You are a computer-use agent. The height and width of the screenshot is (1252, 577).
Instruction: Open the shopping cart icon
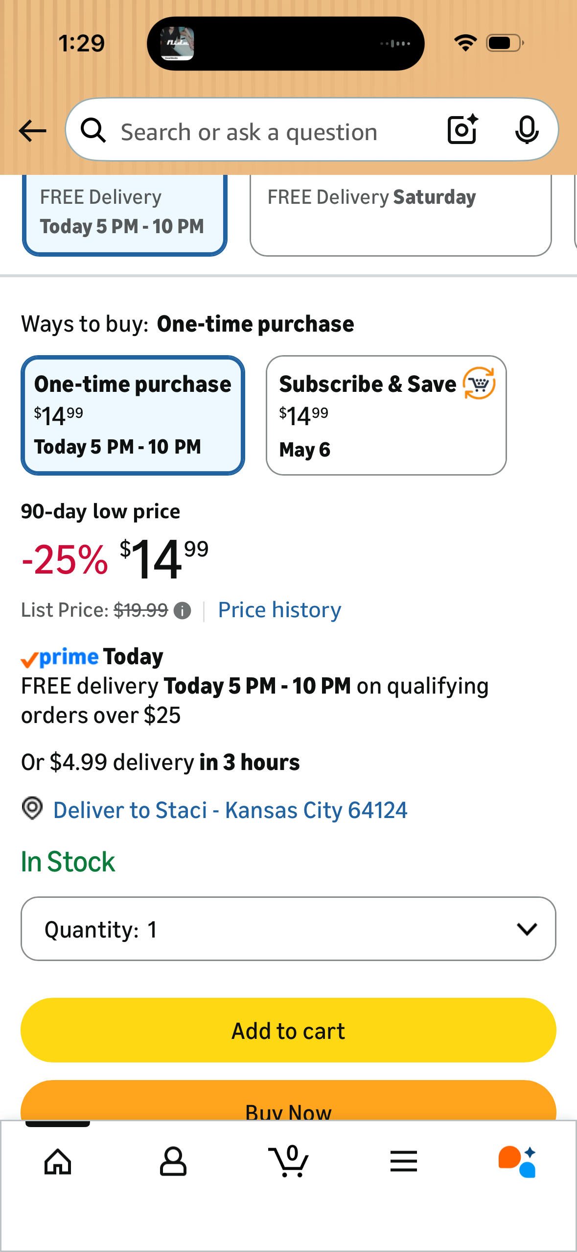click(289, 1161)
